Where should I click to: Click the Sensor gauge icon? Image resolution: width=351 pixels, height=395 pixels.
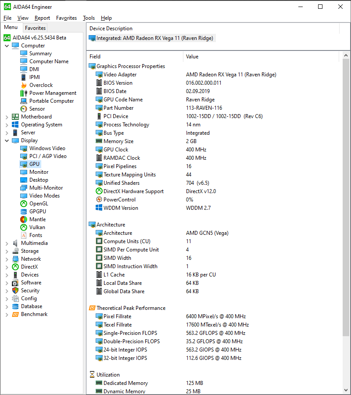point(24,109)
